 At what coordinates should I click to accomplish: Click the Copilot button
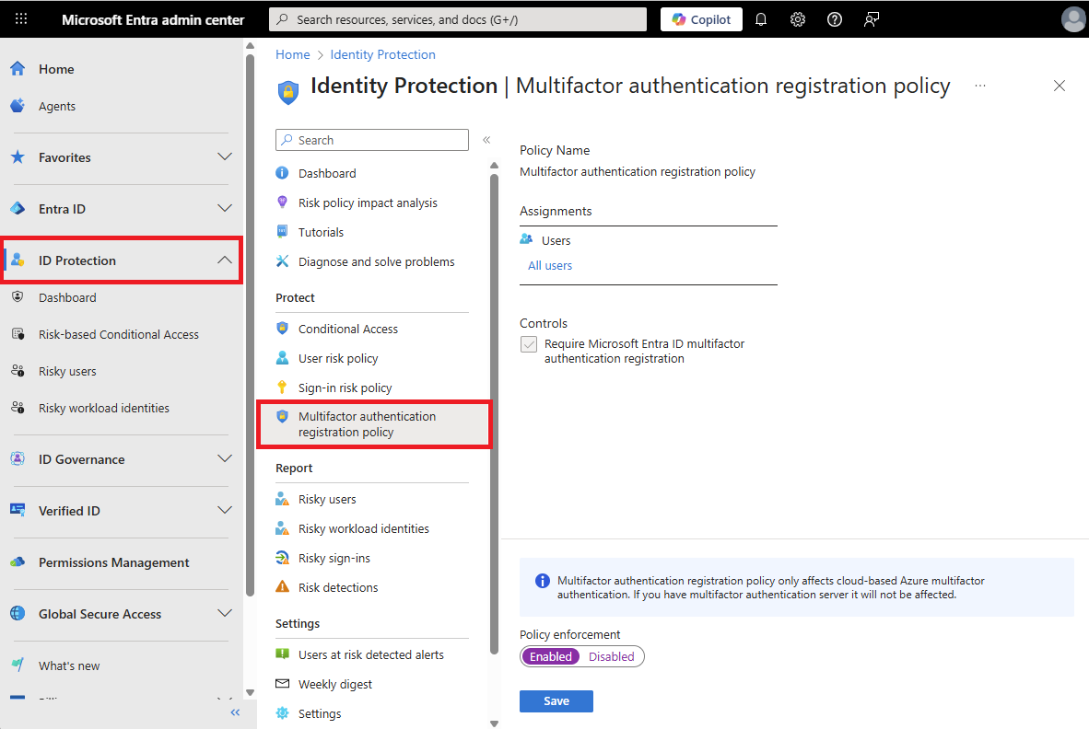click(x=701, y=19)
